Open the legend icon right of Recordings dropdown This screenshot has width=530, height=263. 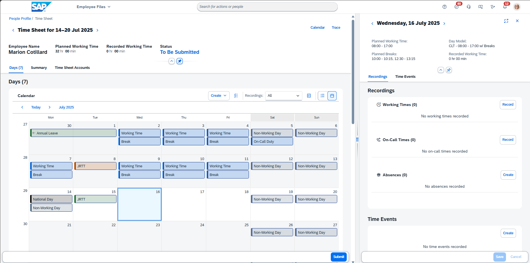(x=309, y=96)
